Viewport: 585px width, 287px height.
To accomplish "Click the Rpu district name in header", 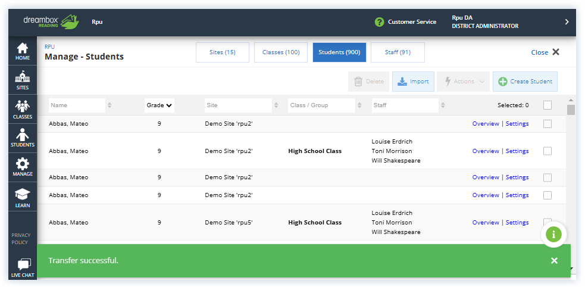I will point(97,21).
